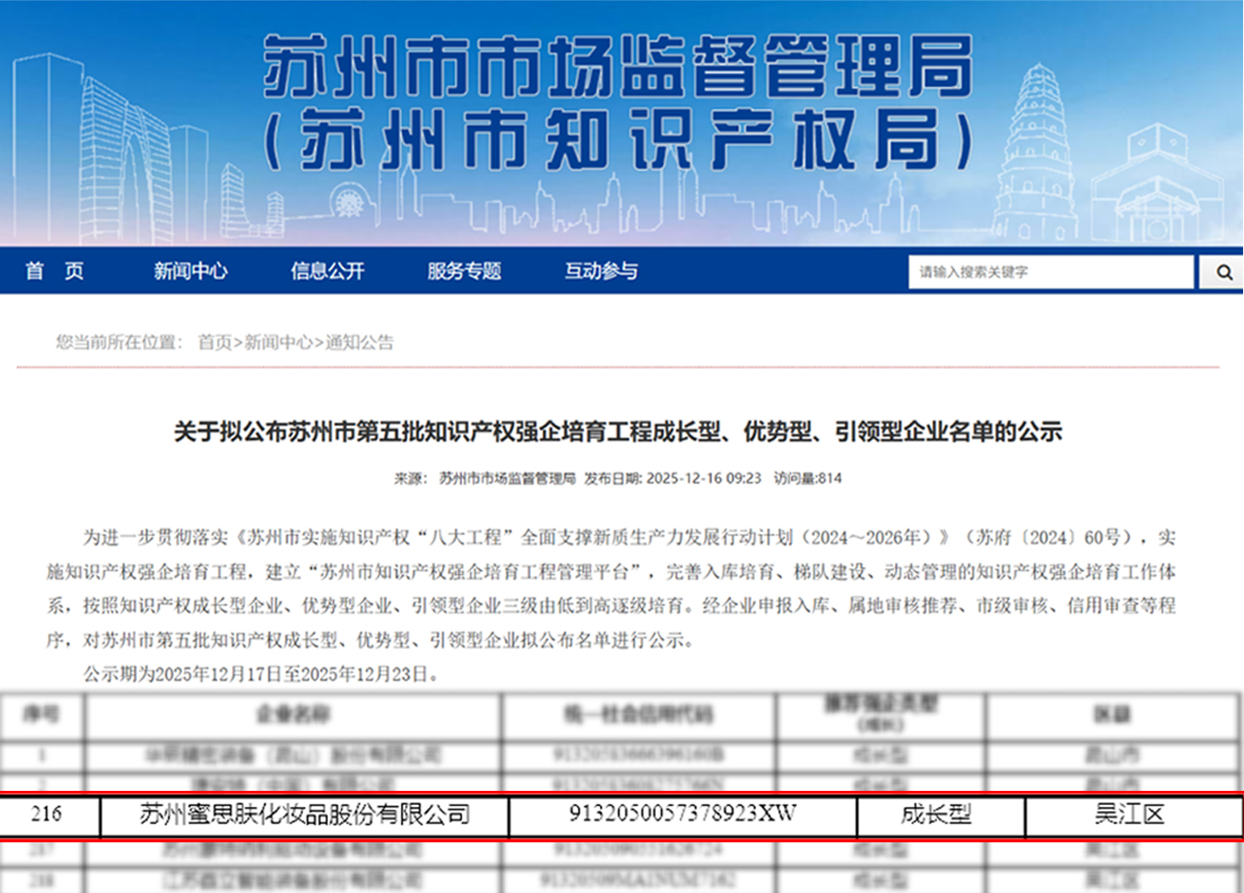Viewport: 1244px width, 893px height.
Task: Open 通知公告 from the breadcrumb trail
Action: coord(362,342)
